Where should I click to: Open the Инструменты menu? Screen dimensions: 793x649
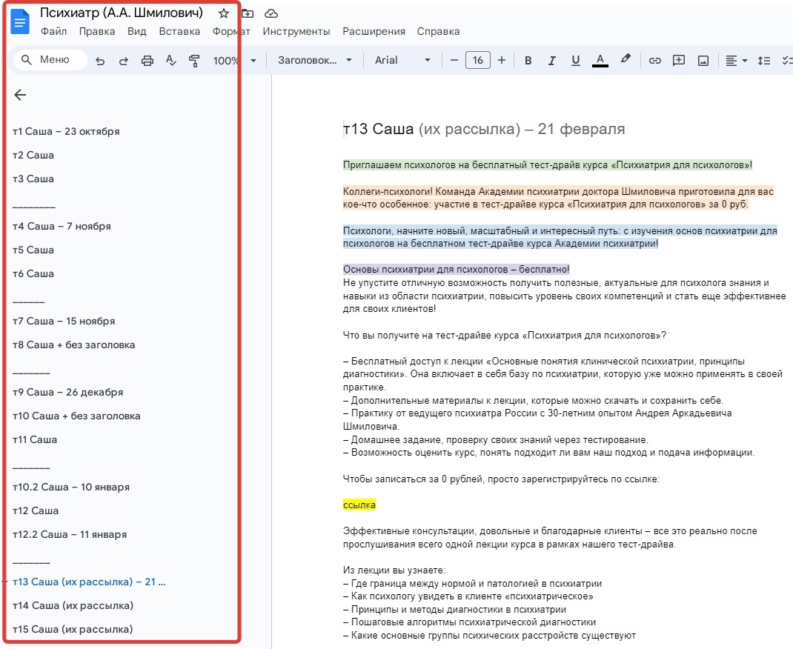click(x=296, y=31)
